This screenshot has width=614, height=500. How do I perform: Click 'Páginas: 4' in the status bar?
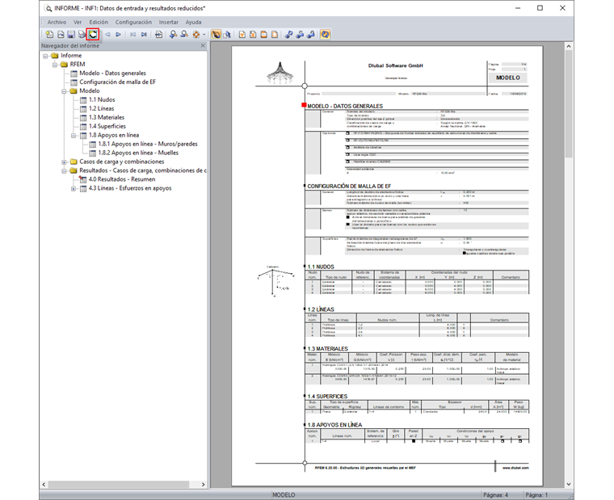(495, 495)
